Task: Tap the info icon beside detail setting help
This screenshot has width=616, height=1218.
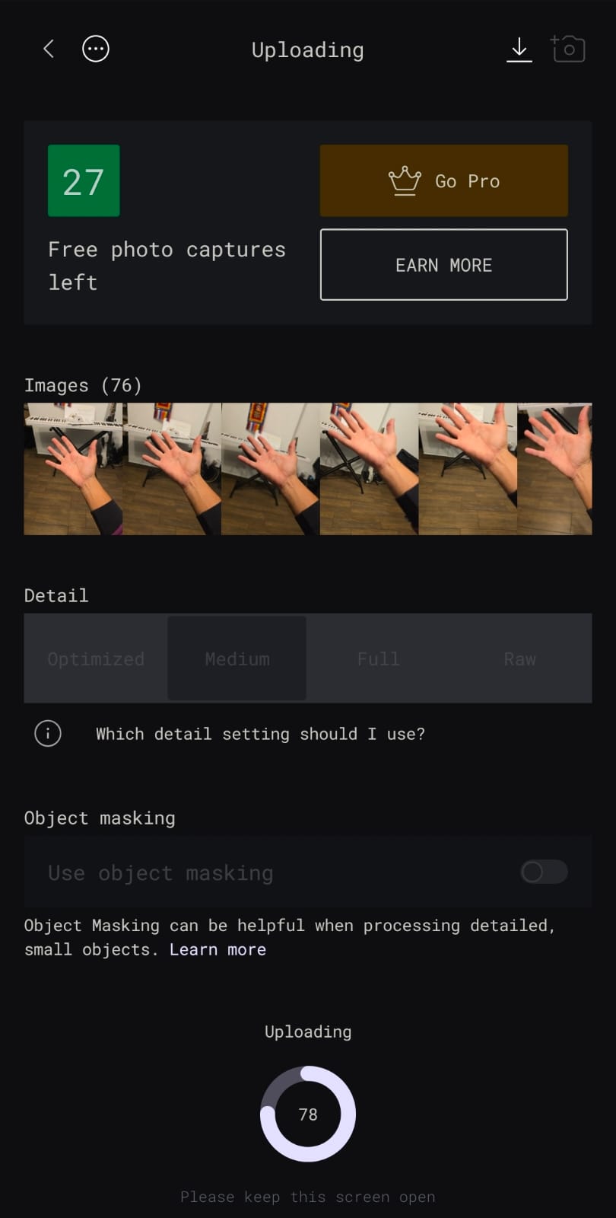Action: point(48,734)
